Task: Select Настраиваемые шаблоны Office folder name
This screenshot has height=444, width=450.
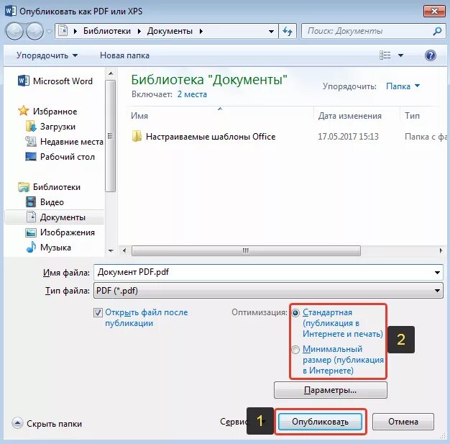Action: point(211,137)
